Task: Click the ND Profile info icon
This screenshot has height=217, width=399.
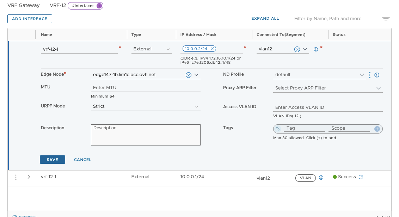Action: click(x=376, y=75)
